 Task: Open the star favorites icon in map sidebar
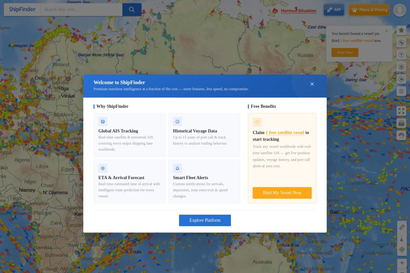click(x=401, y=30)
